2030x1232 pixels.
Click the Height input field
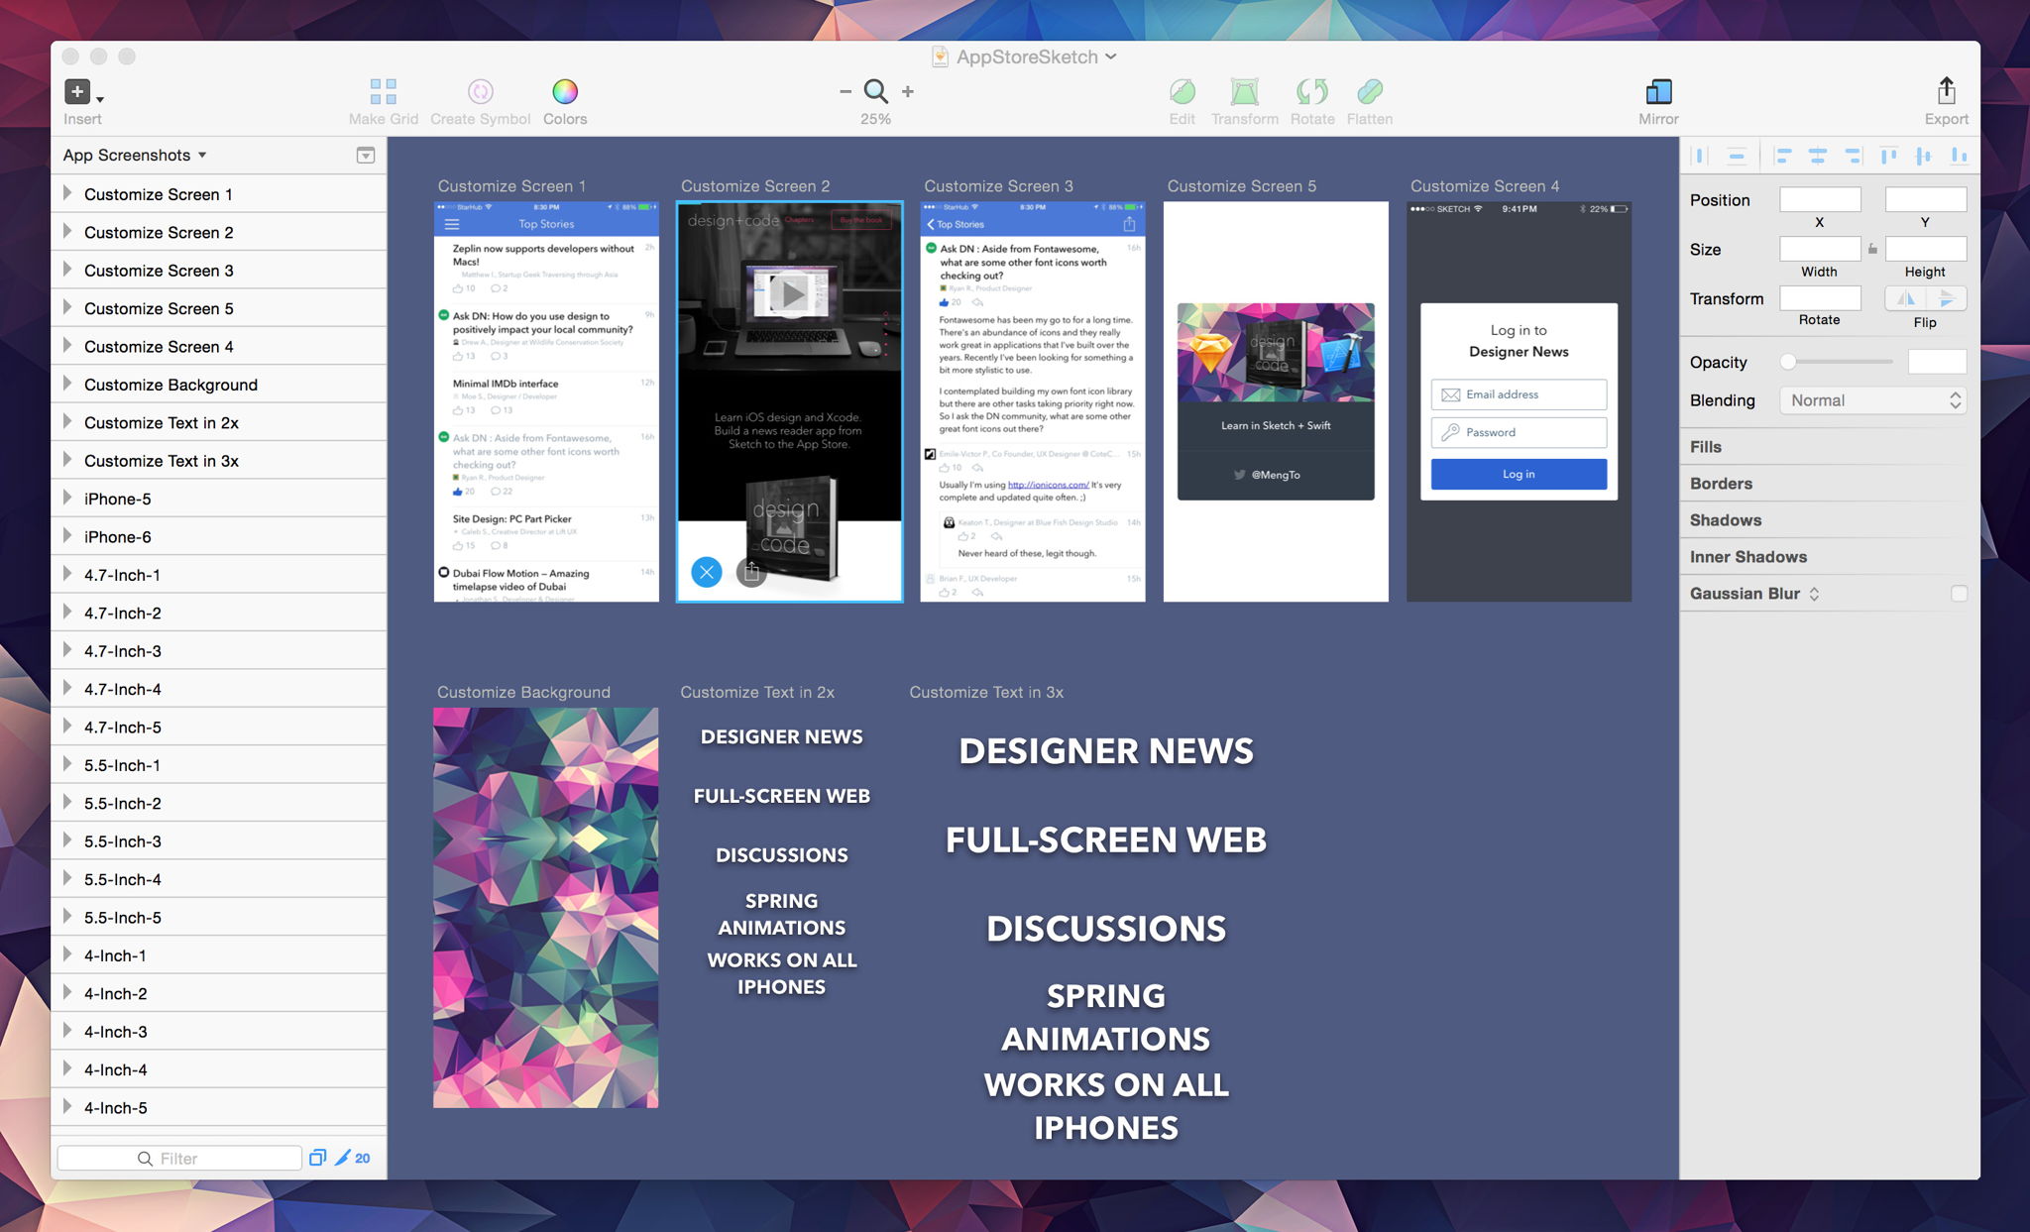pos(1925,249)
